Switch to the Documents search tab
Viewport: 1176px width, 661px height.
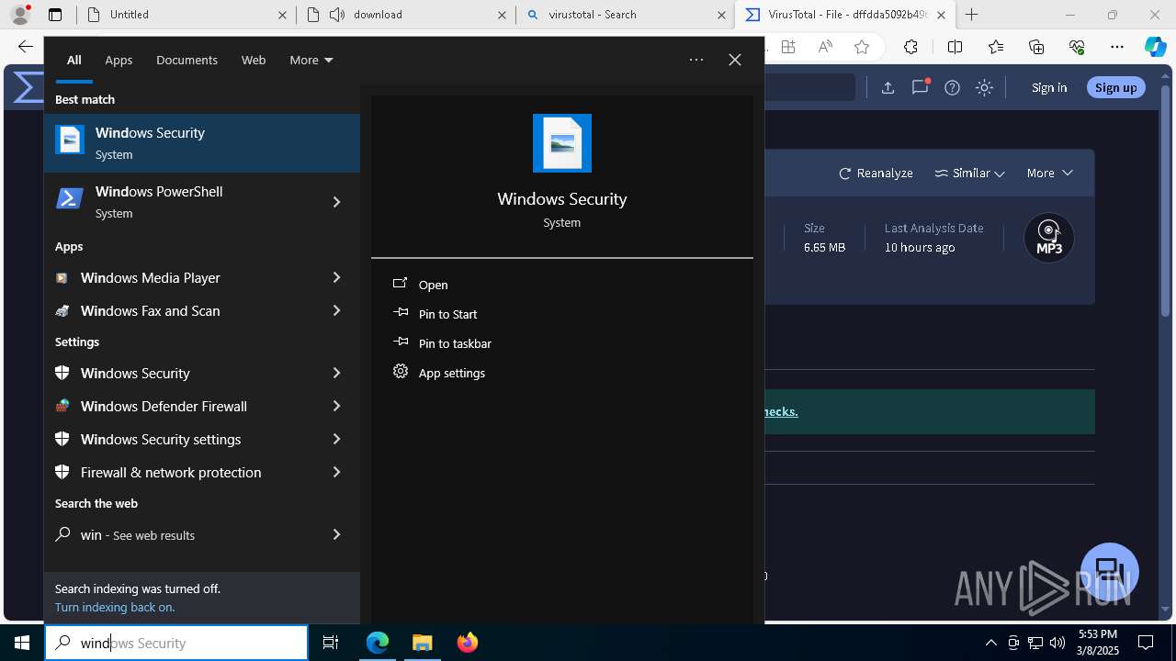pyautogui.click(x=187, y=60)
